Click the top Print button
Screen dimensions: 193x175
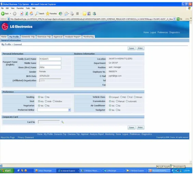click(x=140, y=48)
